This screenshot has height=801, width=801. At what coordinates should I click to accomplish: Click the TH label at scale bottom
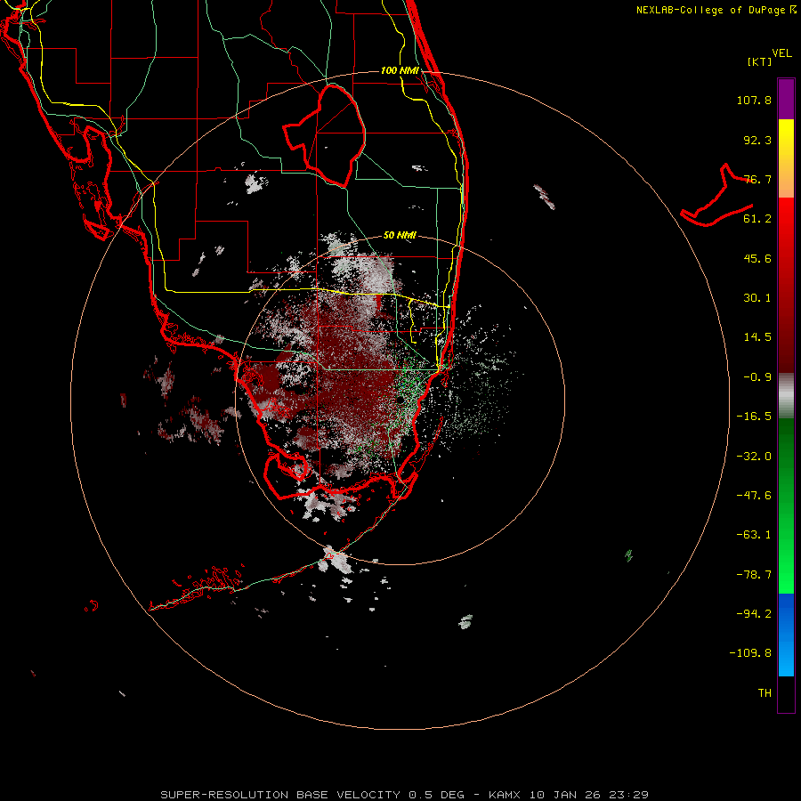tap(765, 693)
